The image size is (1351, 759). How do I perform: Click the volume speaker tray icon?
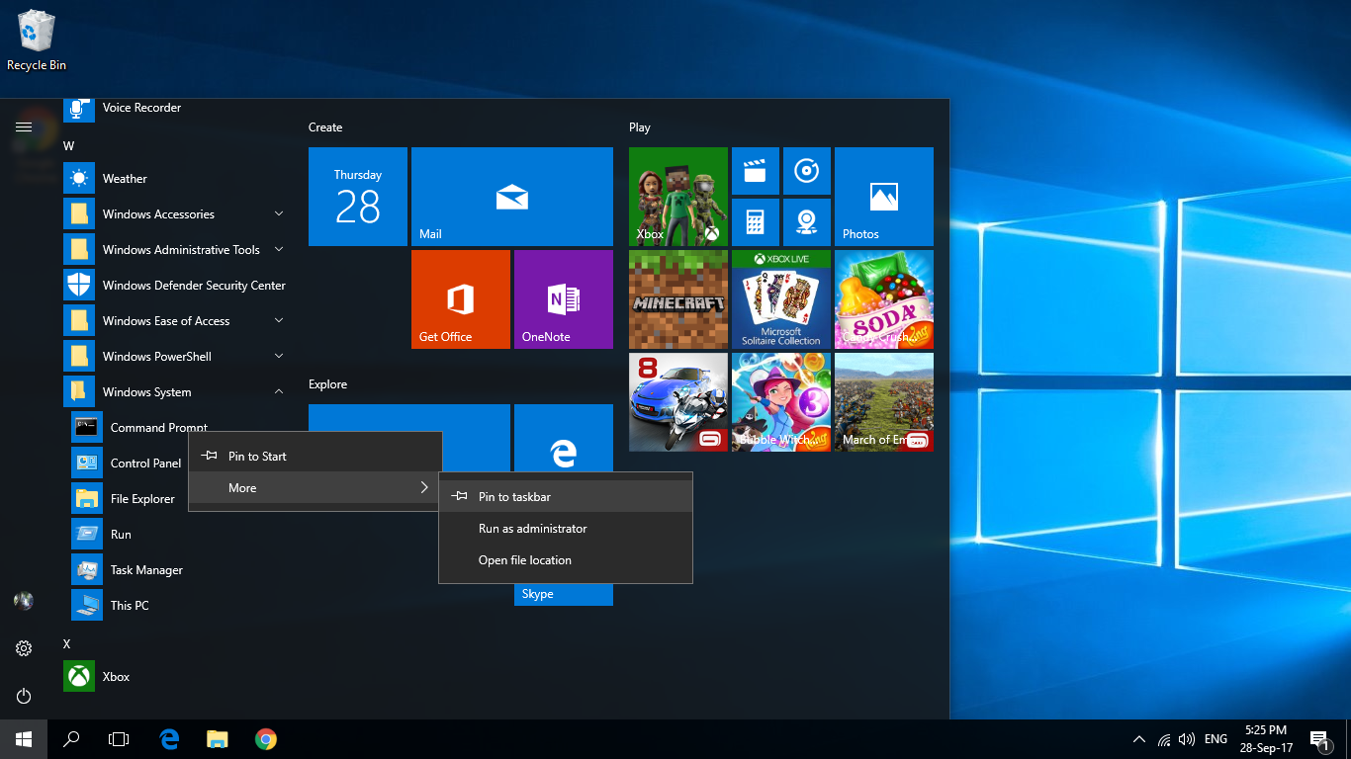pos(1187,739)
